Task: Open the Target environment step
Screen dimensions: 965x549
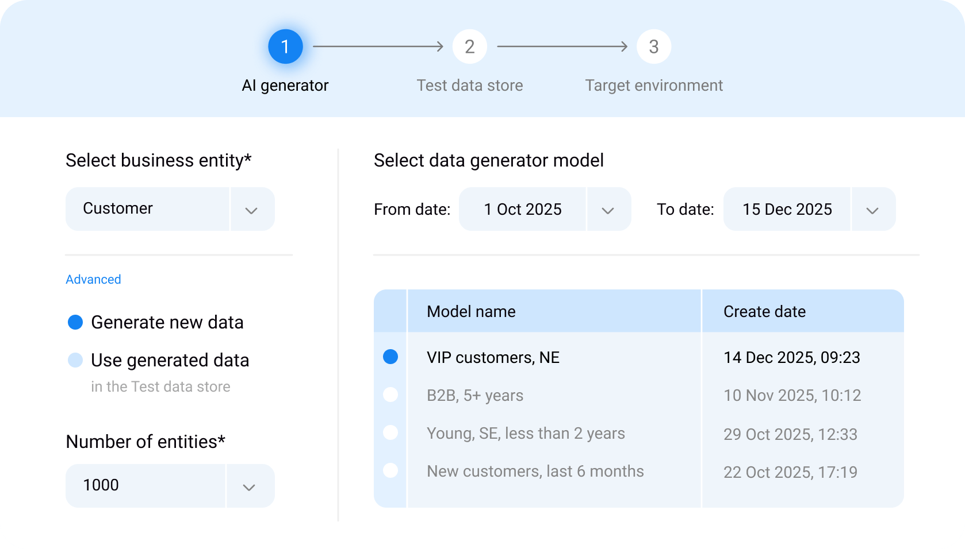Action: (x=654, y=86)
